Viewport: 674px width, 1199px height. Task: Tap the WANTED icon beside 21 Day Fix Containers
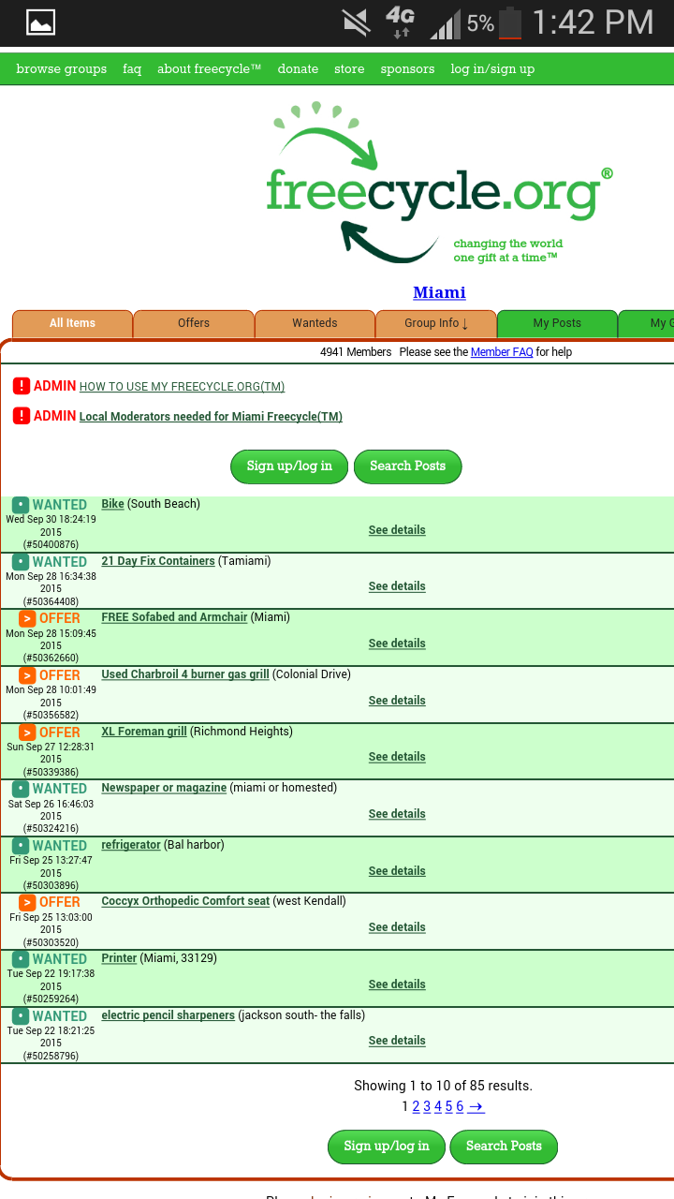21,562
